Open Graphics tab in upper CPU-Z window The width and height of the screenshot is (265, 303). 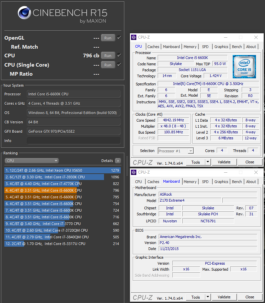click(x=221, y=47)
